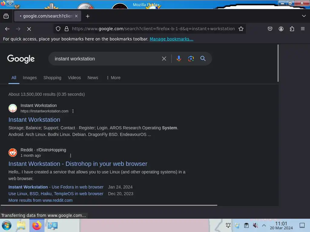This screenshot has height=232, width=310.
Task: Click the Reddit result favicon
Action: (x=13, y=153)
